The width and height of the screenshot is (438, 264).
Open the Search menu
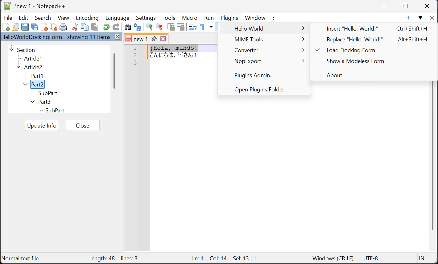click(43, 18)
